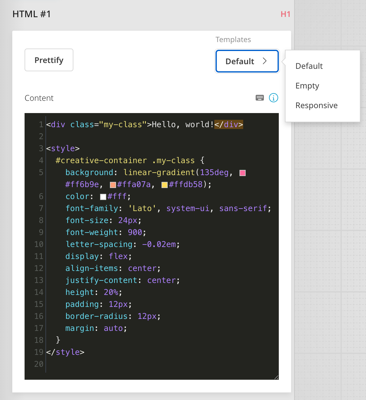Open the info tooltip beside the keyboard icon

(x=273, y=98)
